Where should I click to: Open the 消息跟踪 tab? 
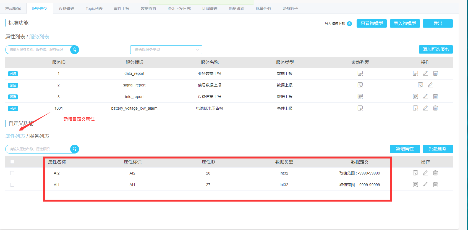[237, 9]
